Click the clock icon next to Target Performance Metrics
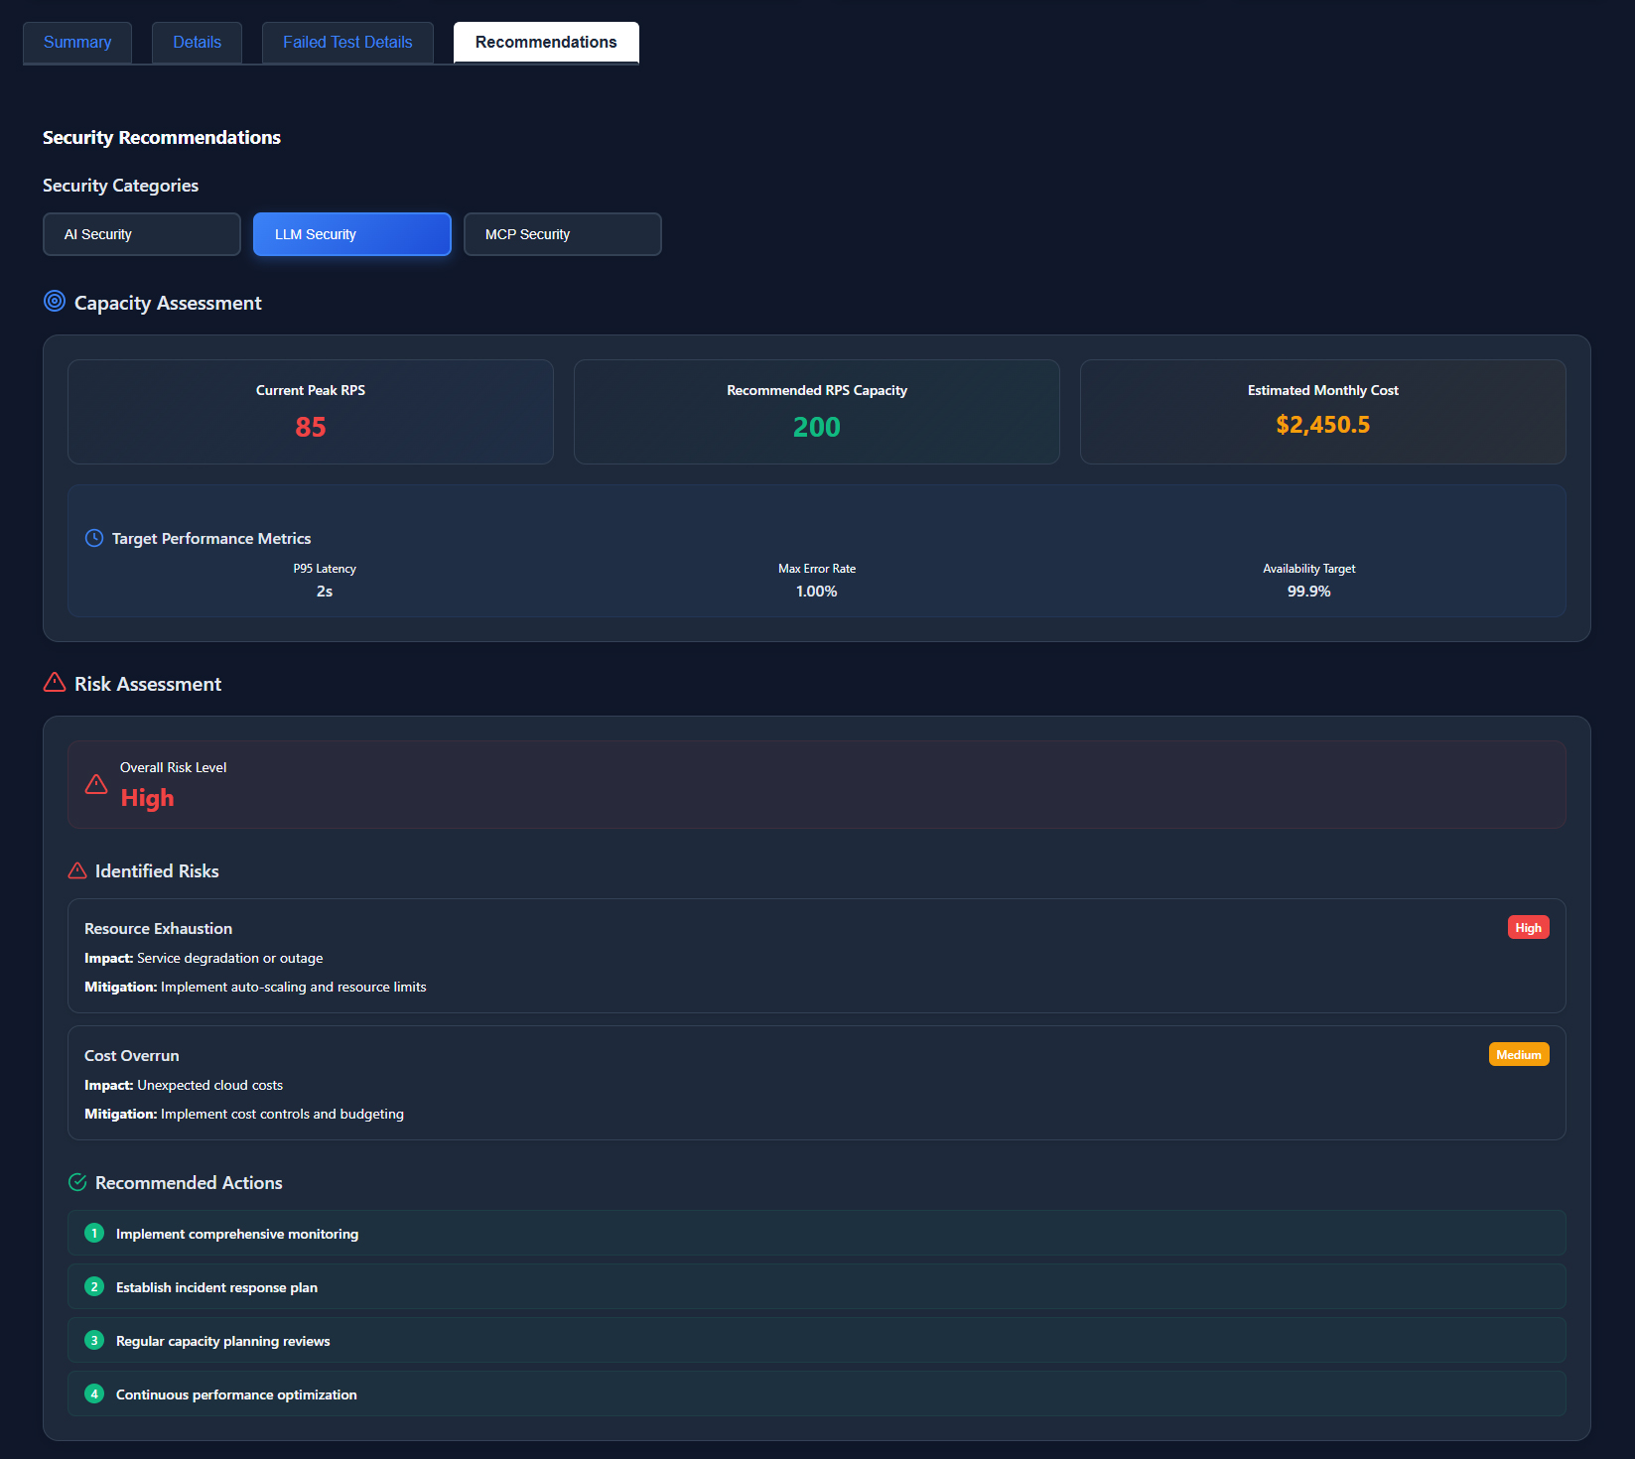The width and height of the screenshot is (1635, 1459). [94, 538]
